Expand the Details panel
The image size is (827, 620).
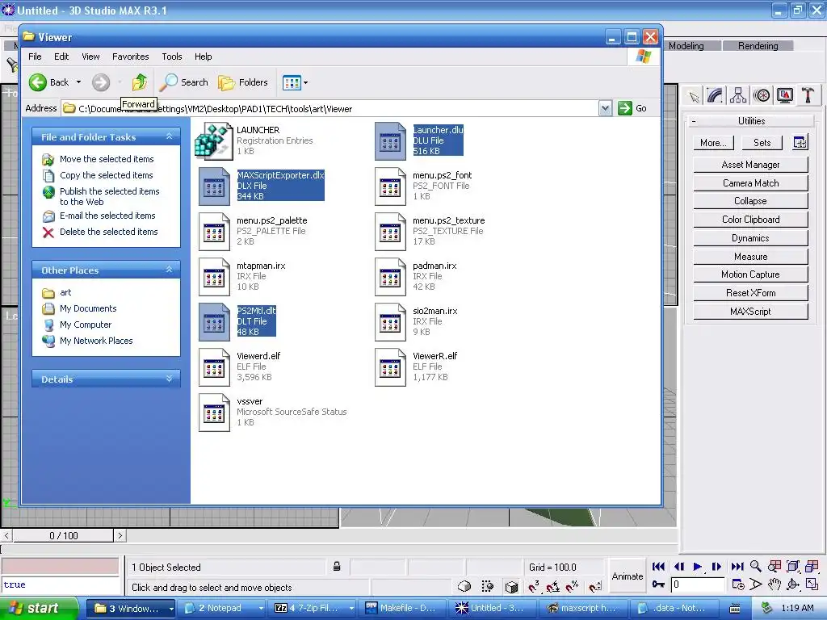point(170,379)
